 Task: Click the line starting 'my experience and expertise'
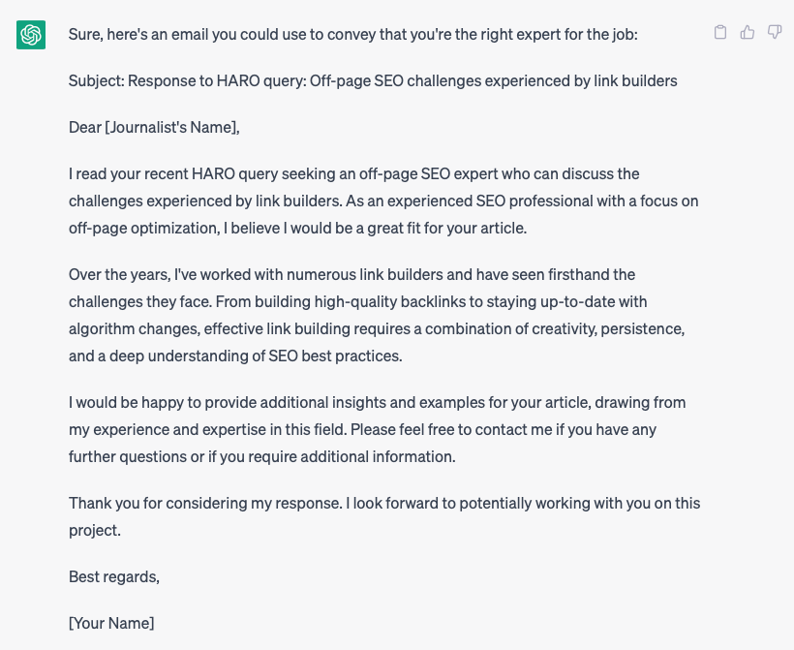(x=362, y=429)
